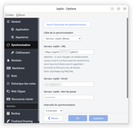Click the Historique des notes clock icon
Image resolution: width=133 pixels, height=128 pixels.
tap(8, 84)
